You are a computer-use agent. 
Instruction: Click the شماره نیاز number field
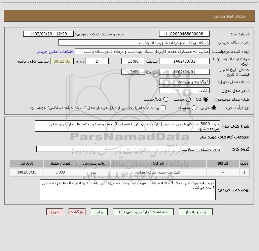[x=184, y=34]
